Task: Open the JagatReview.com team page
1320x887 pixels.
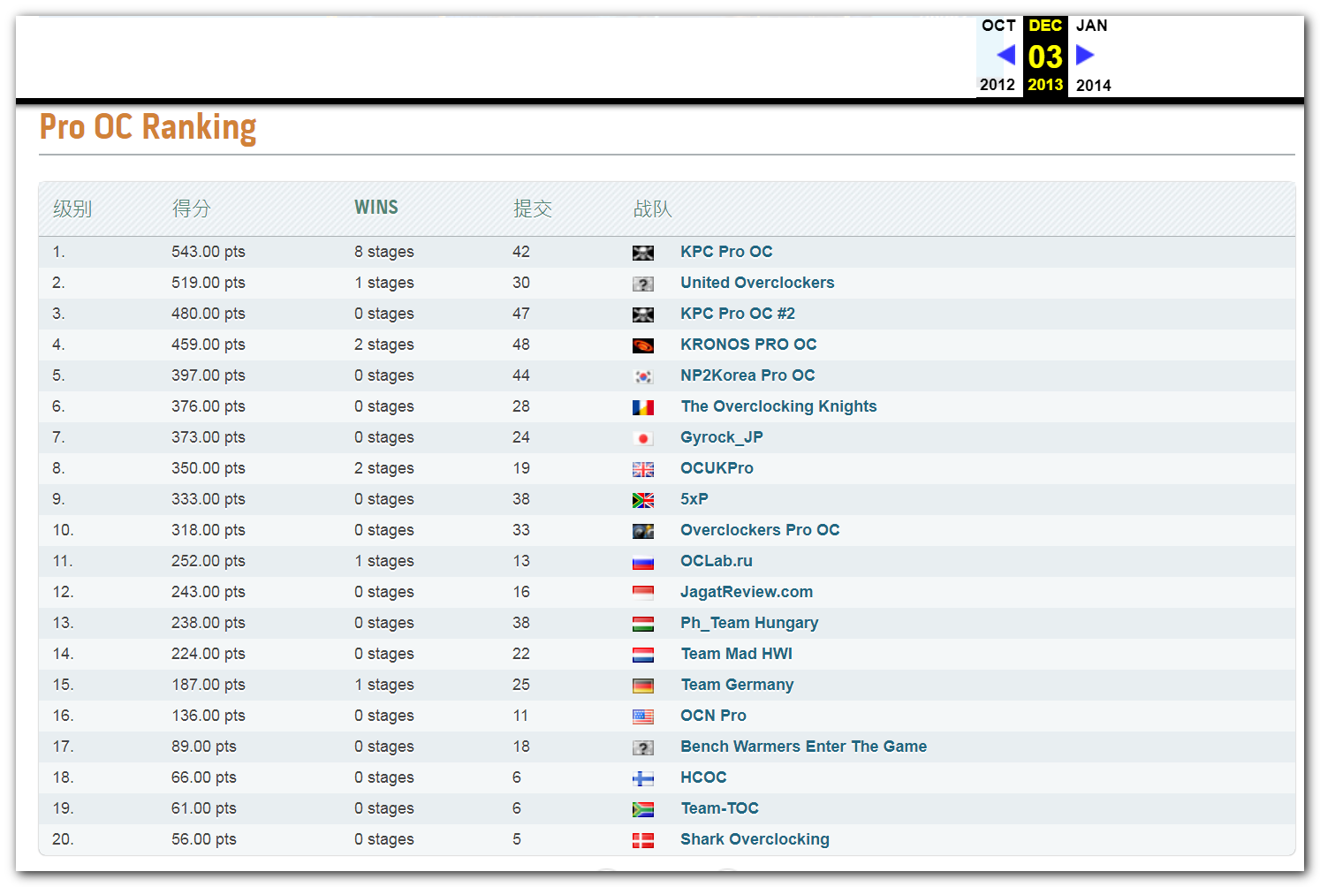Action: [747, 592]
